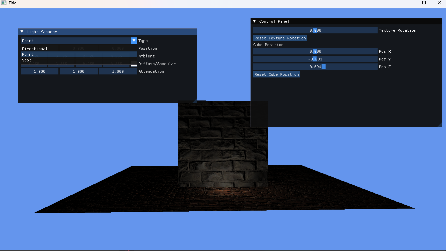Screen dimensions: 446x251
Task: Click the Pos X slider
Action: point(315,51)
